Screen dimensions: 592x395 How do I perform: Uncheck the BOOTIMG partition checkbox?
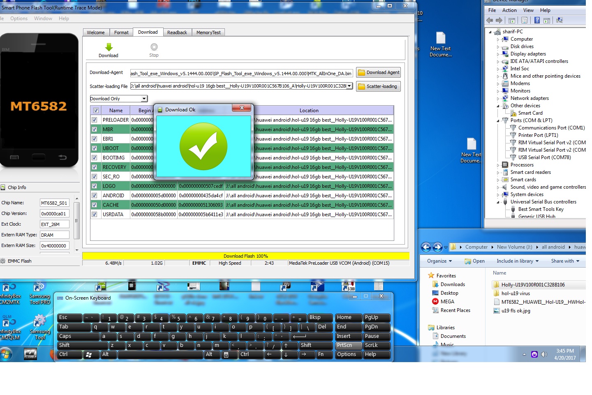point(95,157)
